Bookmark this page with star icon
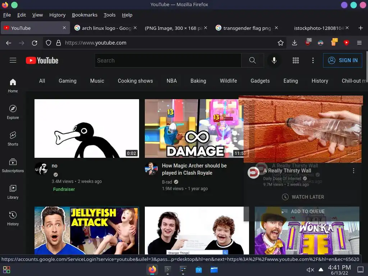 tap(280, 43)
